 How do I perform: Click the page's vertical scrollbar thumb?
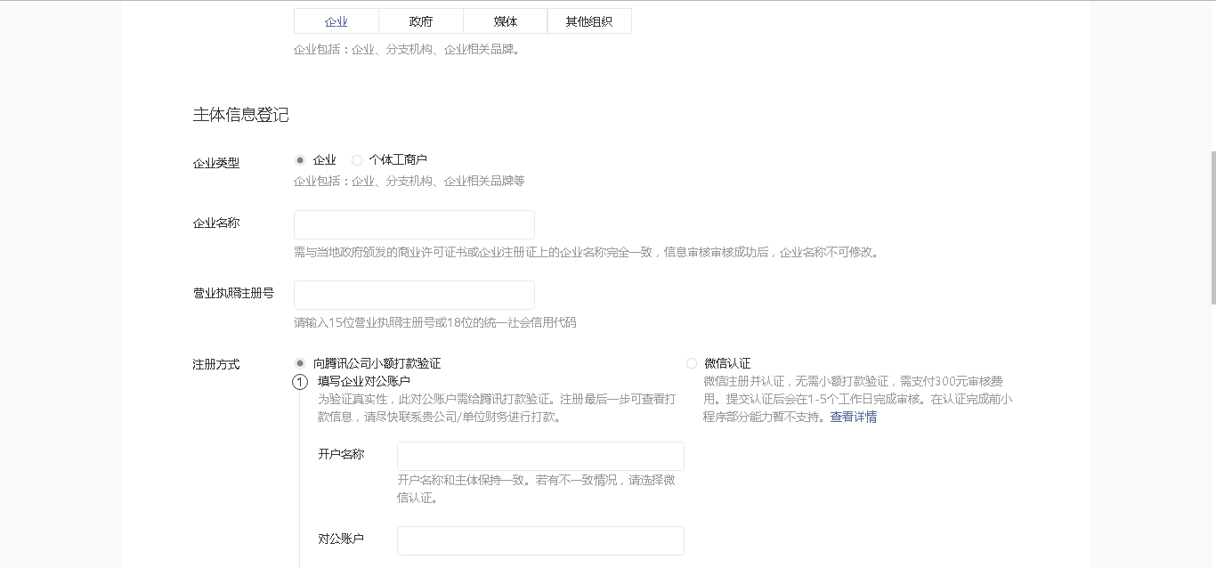point(1211,227)
